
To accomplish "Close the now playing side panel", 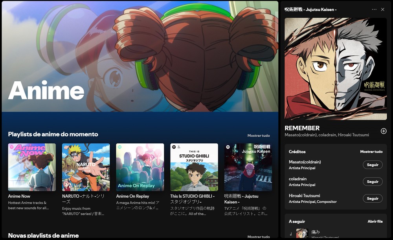I will click(382, 9).
